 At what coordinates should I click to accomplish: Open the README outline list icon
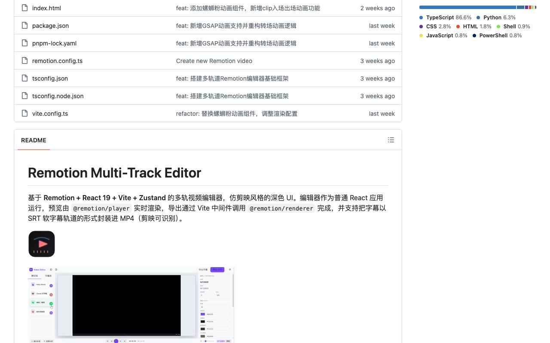(391, 140)
